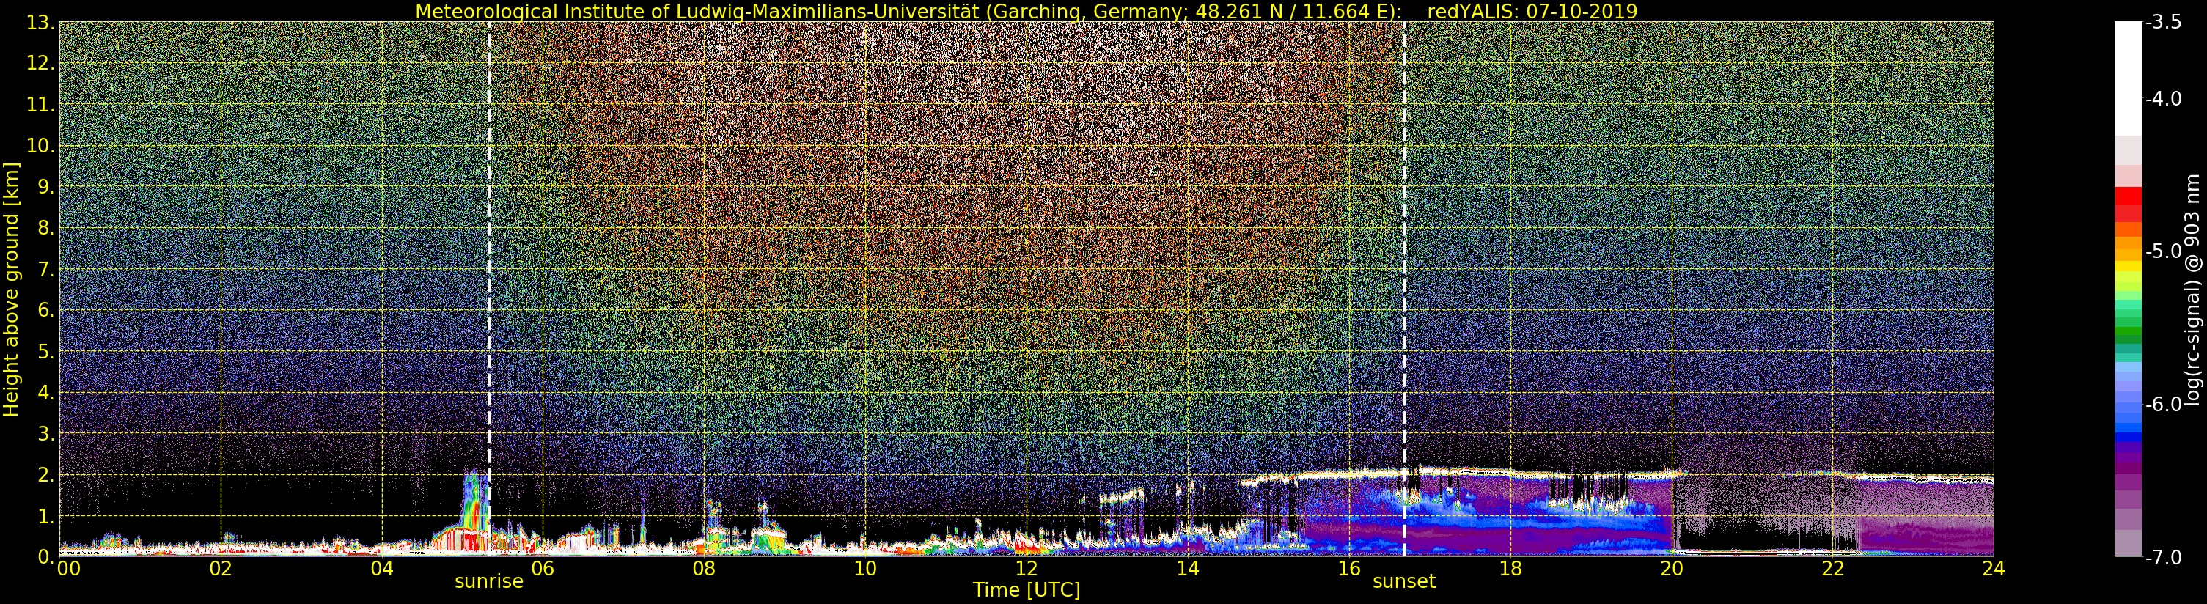
Task: Click the '1.' height tick label
Action: click(x=45, y=516)
